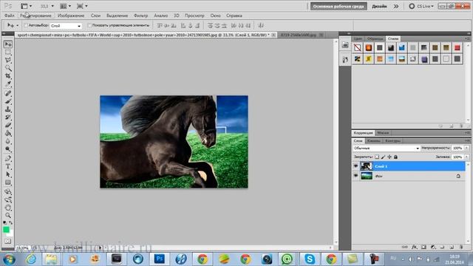Click Основная рабочая среда workspace button
Image resolution: width=473 pixels, height=266 pixels.
pyautogui.click(x=338, y=6)
